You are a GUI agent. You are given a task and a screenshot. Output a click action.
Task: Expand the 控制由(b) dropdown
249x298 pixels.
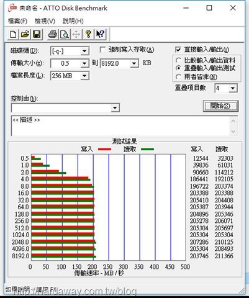tap(115, 108)
